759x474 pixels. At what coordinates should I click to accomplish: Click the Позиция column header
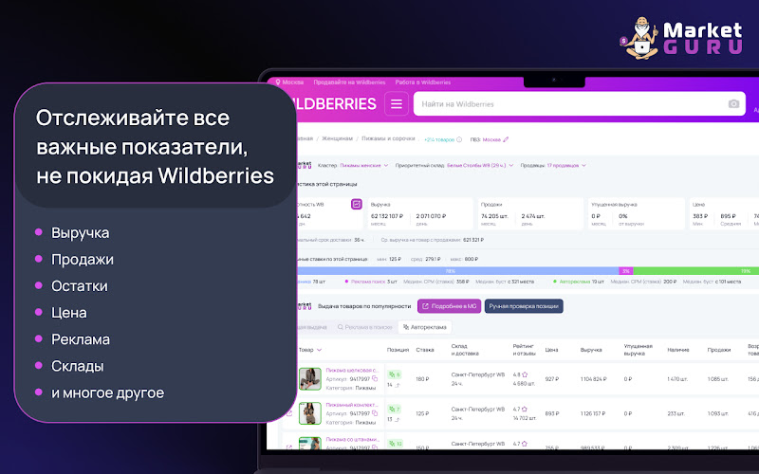398,350
